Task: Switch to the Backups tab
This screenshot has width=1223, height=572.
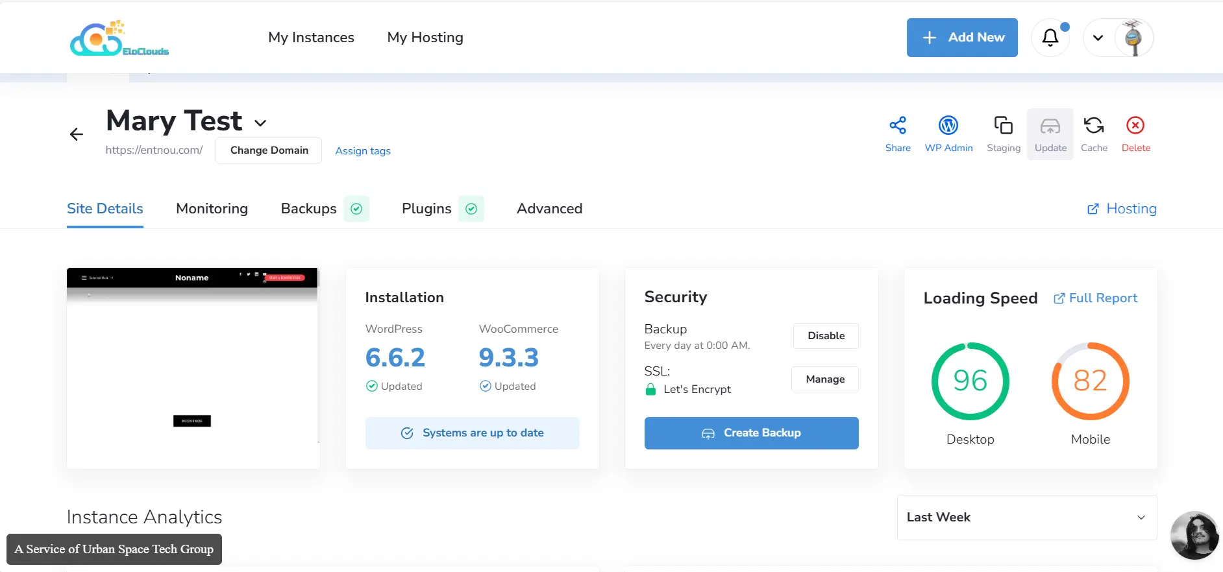Action: point(308,209)
